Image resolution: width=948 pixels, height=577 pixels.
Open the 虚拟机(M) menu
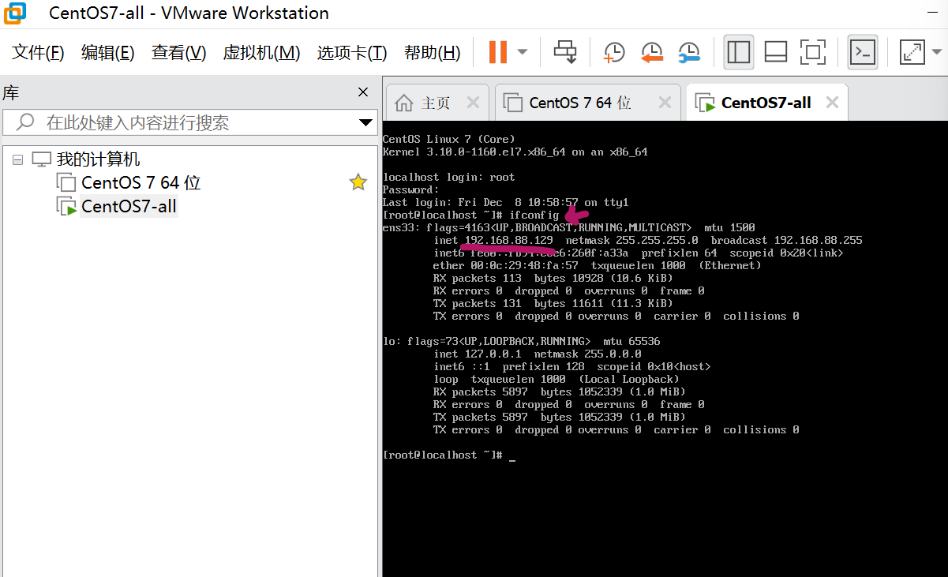(x=262, y=53)
